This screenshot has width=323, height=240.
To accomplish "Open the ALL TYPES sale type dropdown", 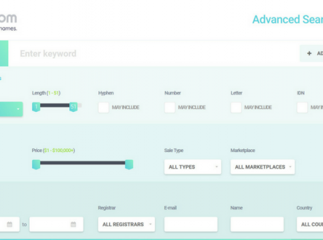I will pos(192,167).
